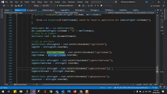
Task: Pin the Helper.cs tab
Action: pyautogui.click(x=23, y=10)
